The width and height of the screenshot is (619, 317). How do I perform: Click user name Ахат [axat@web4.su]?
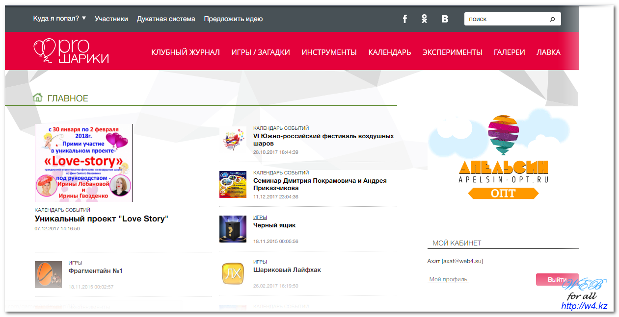455,261
